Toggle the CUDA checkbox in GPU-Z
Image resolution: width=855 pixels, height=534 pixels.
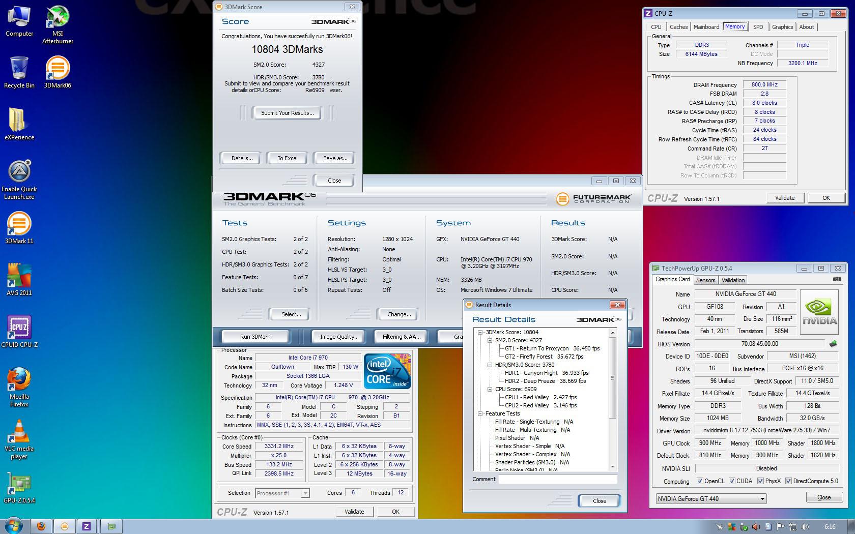coord(732,481)
